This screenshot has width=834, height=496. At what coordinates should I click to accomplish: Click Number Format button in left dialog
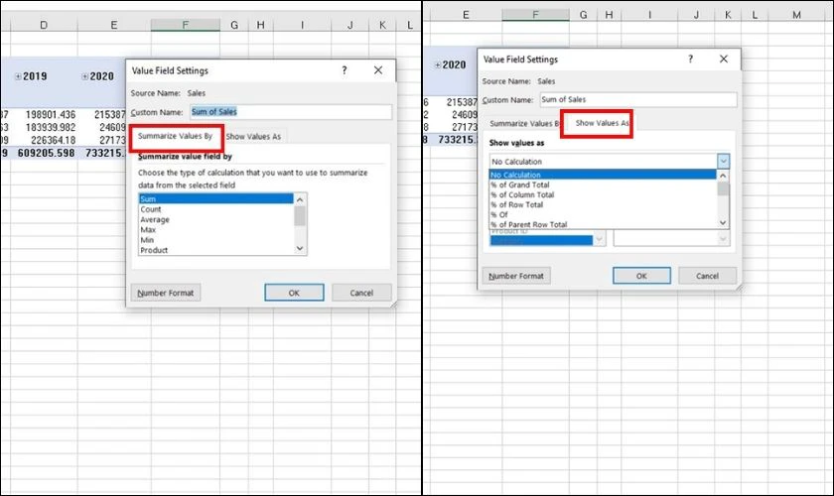[166, 293]
